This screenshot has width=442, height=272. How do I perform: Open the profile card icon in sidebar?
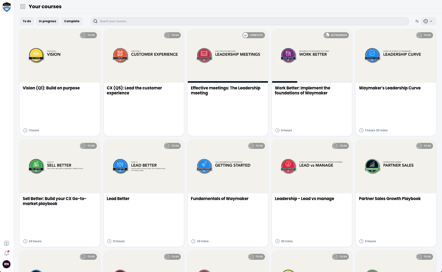tap(7, 243)
